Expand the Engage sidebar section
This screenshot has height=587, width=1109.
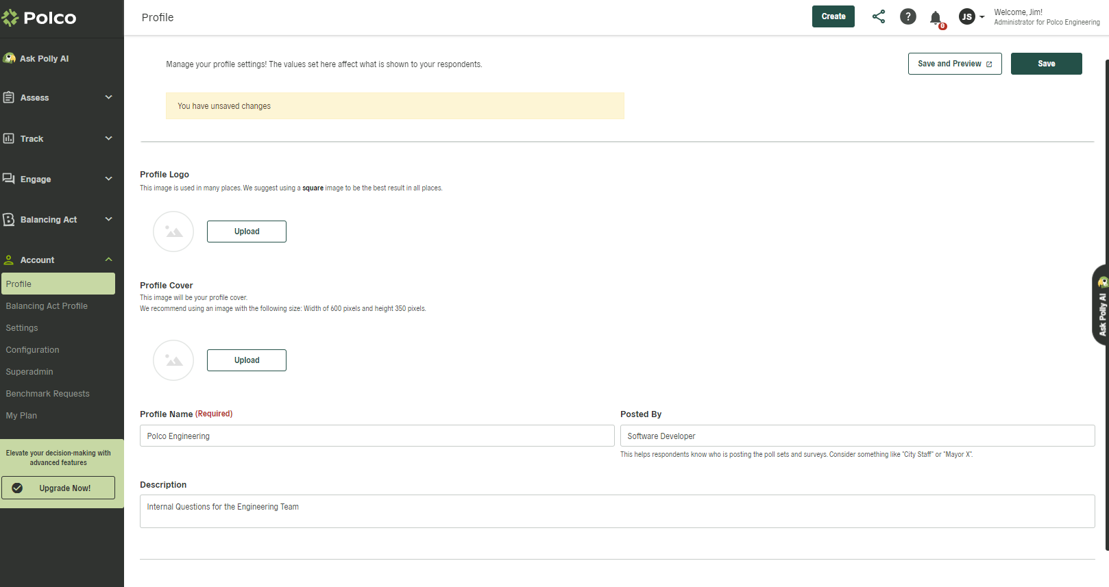pyautogui.click(x=58, y=179)
